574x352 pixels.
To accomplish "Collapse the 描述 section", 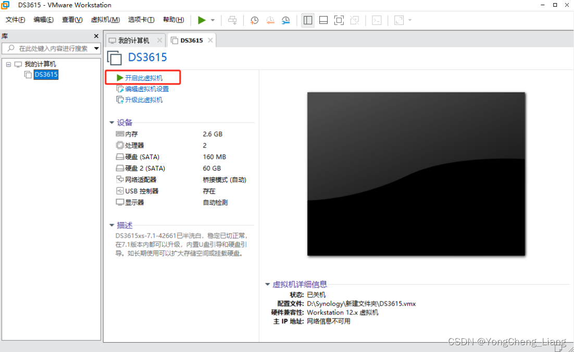I will 111,225.
